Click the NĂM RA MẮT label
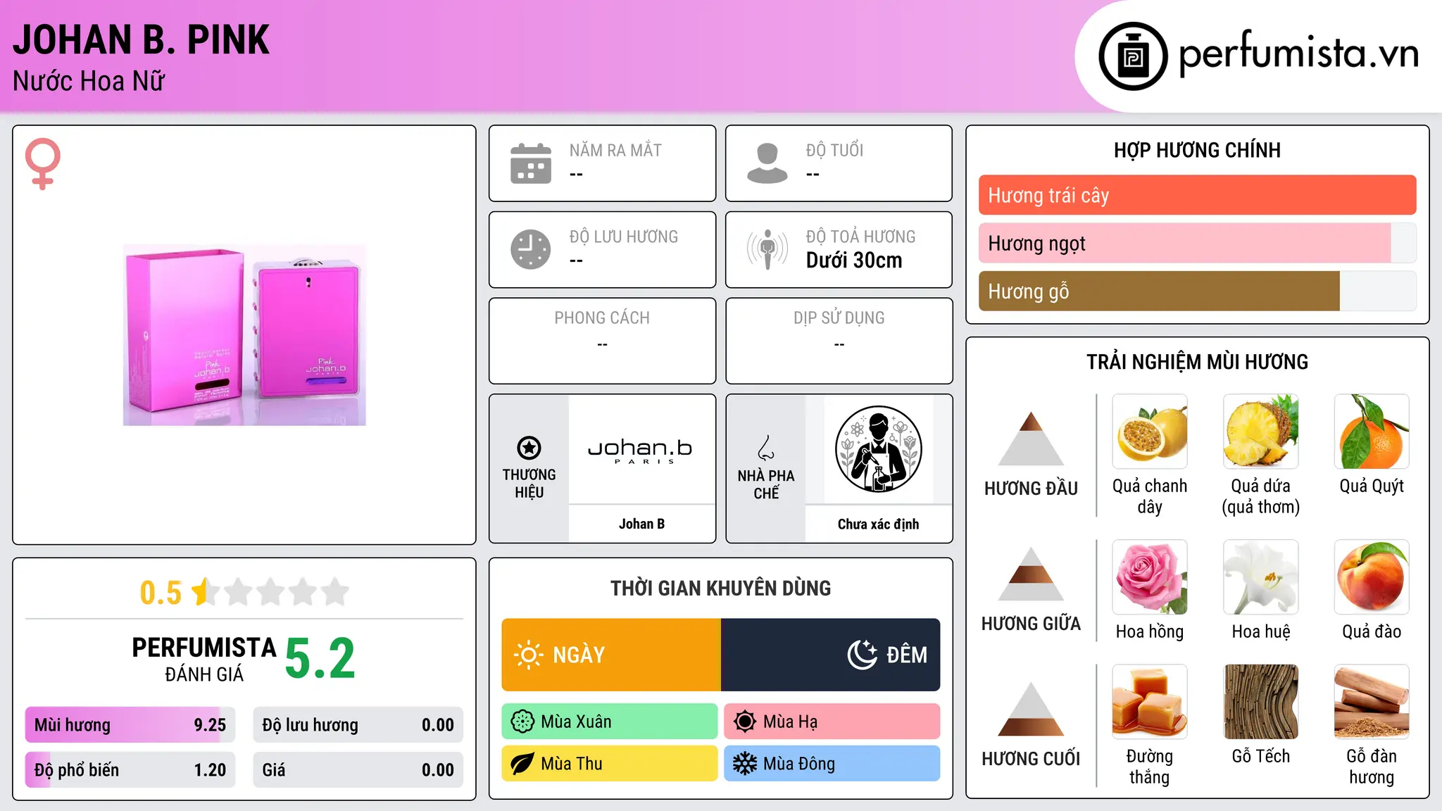1442x811 pixels. pyautogui.click(x=615, y=150)
